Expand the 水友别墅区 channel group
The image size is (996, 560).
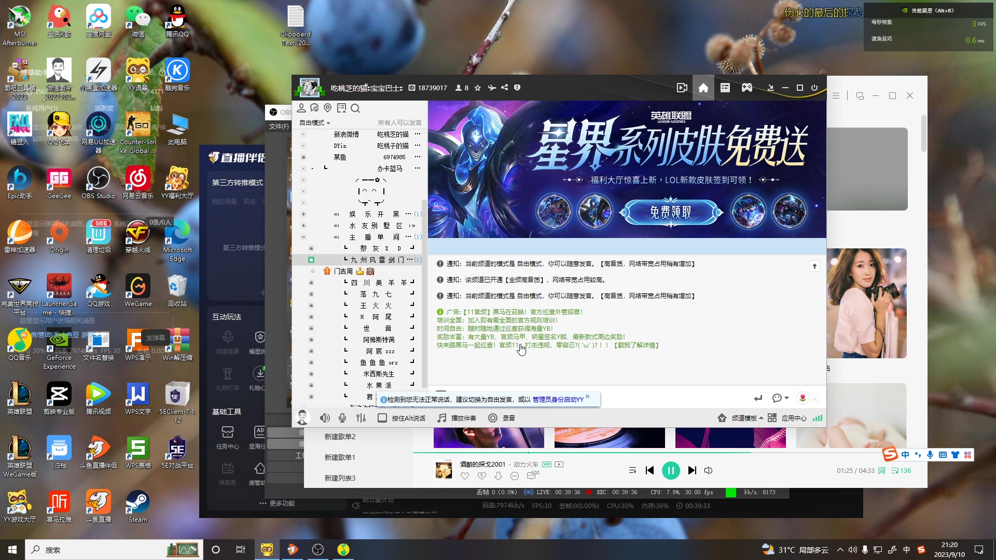coord(303,226)
